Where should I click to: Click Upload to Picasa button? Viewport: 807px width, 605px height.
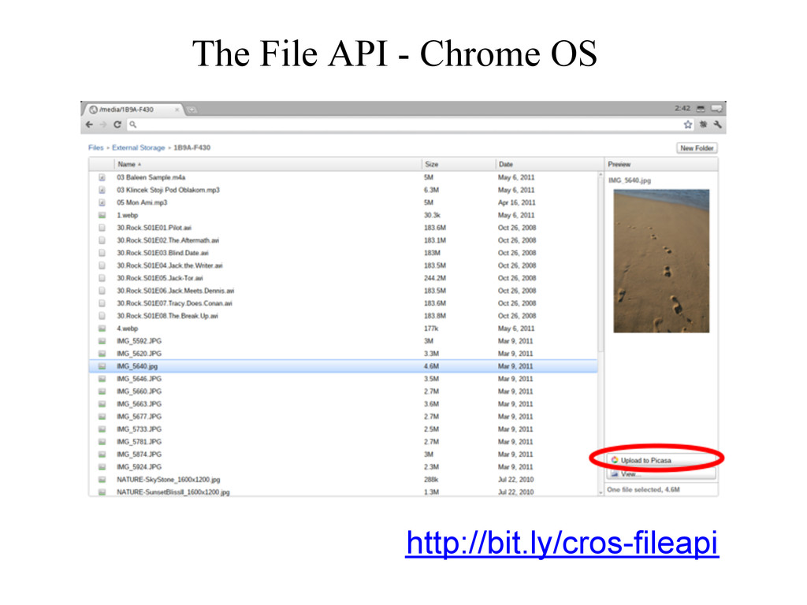(x=662, y=460)
